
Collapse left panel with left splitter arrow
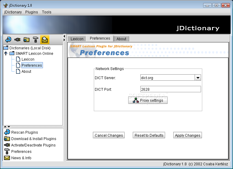64,36
